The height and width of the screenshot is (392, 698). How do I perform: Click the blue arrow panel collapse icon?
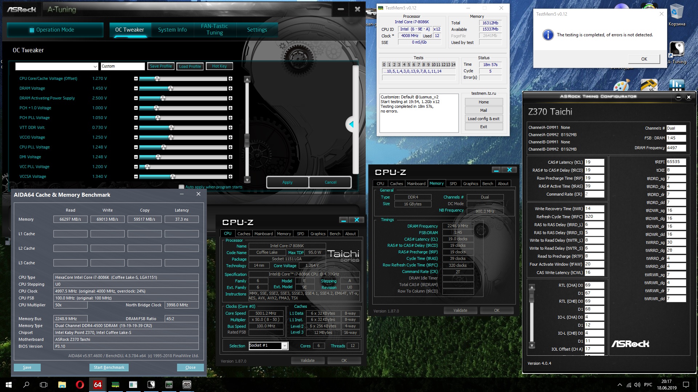[x=351, y=124]
